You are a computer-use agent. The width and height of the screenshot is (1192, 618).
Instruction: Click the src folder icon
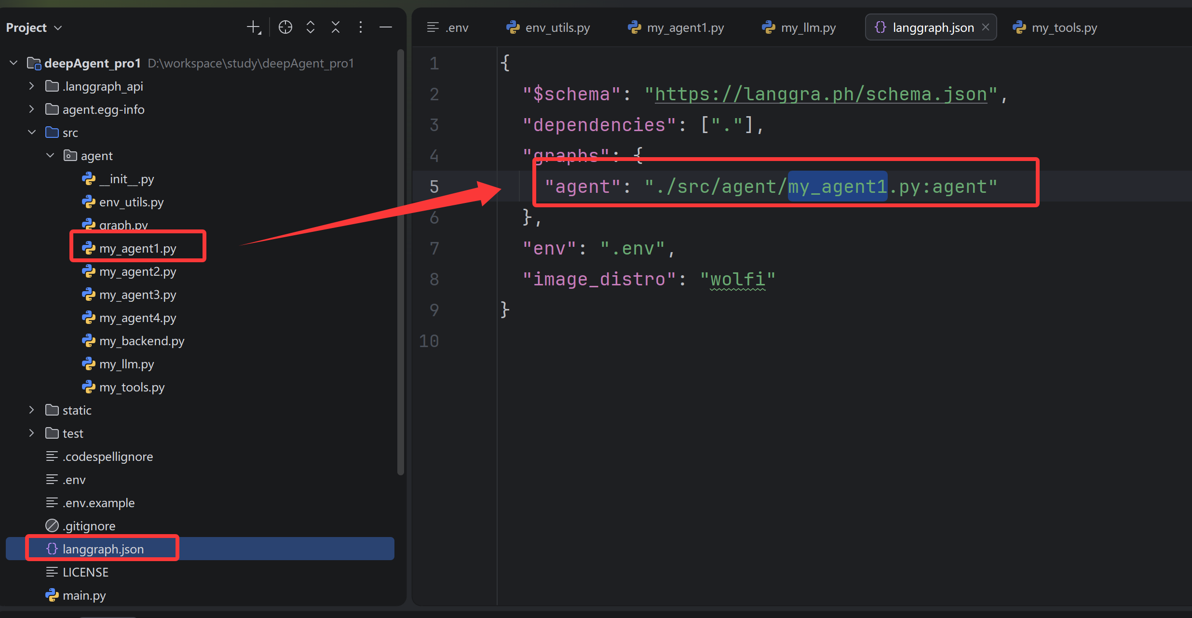(x=52, y=132)
